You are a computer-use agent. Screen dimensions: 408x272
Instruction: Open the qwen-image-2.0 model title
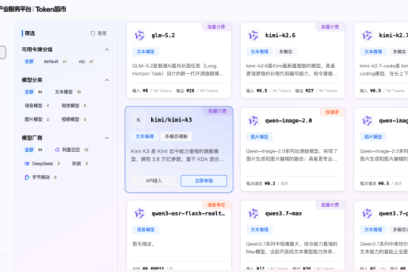[289, 121]
